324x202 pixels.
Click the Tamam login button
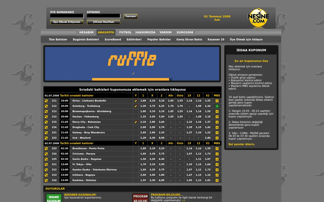131,16
